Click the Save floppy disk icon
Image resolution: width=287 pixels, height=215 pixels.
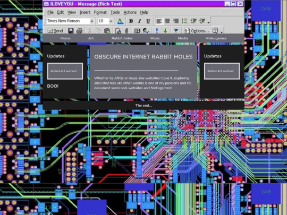[x=71, y=31]
